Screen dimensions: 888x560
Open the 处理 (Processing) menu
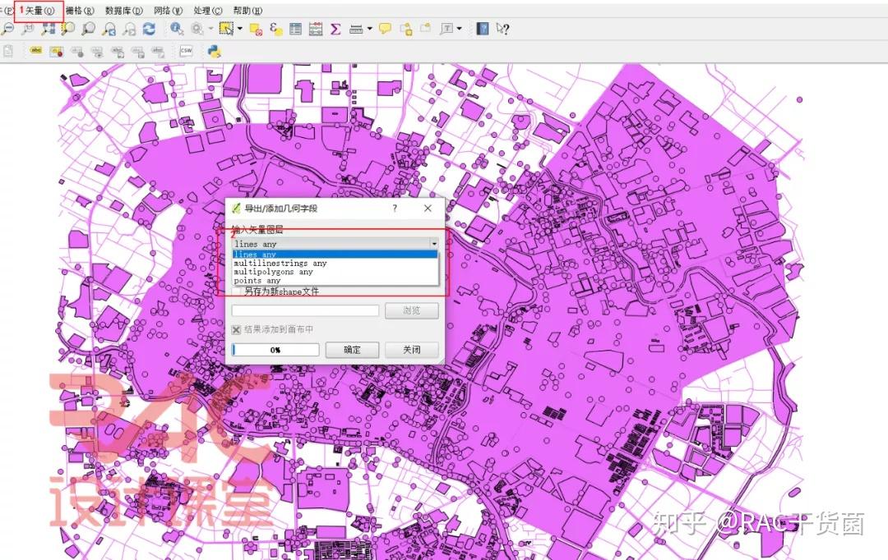208,11
